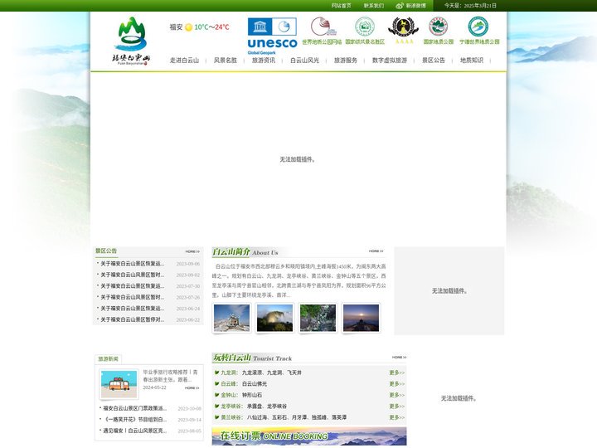Click the 世界地质公园网络 logo
Image resolution: width=597 pixels, height=448 pixels.
[x=322, y=31]
